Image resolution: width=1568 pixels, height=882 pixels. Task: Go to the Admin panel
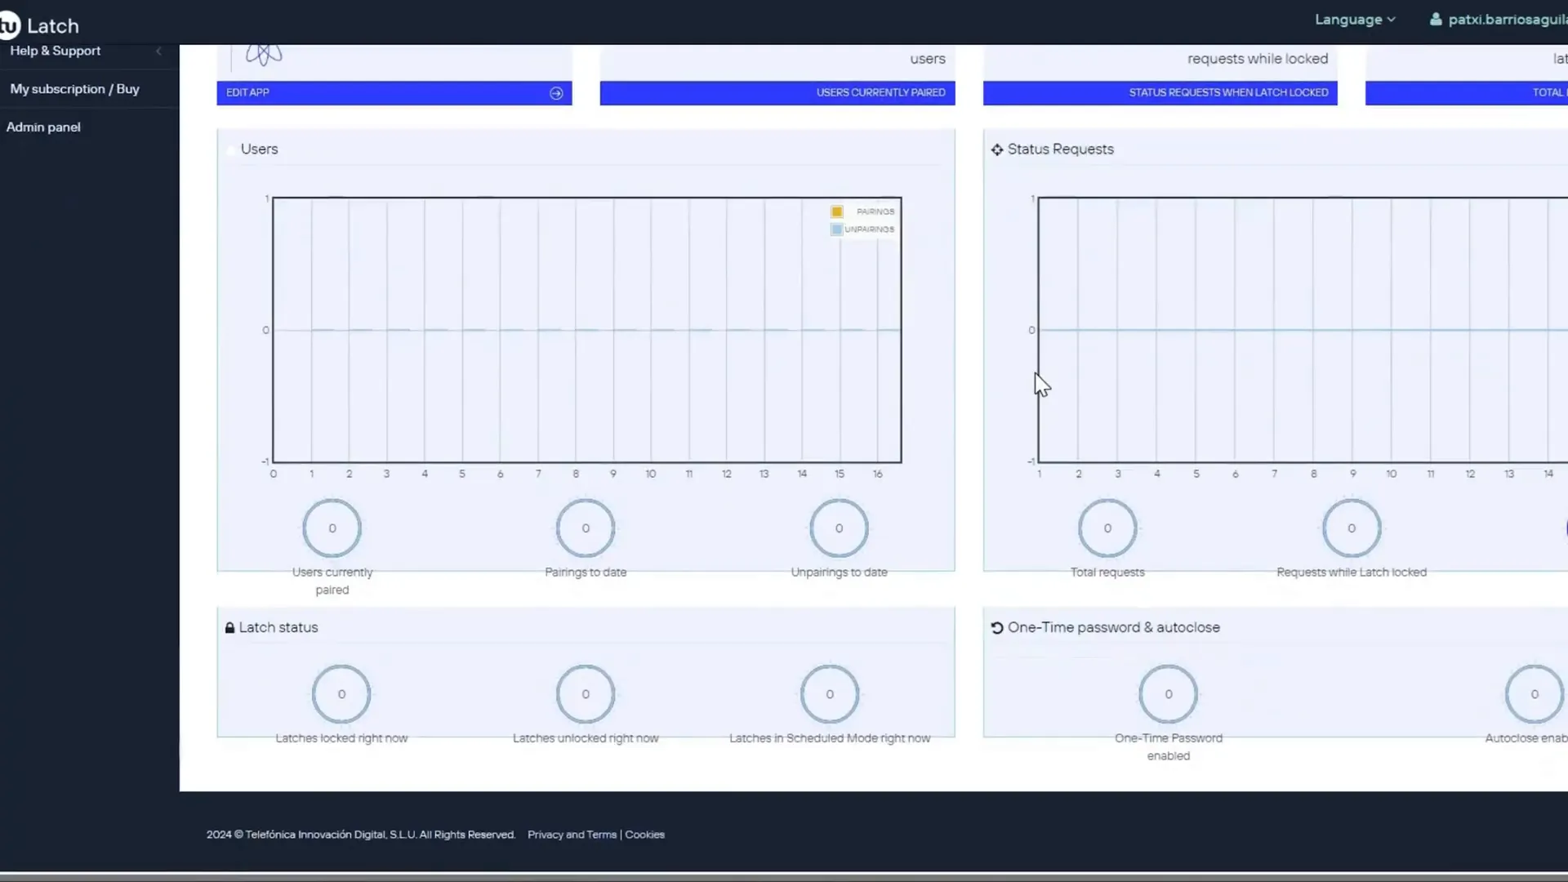(43, 127)
